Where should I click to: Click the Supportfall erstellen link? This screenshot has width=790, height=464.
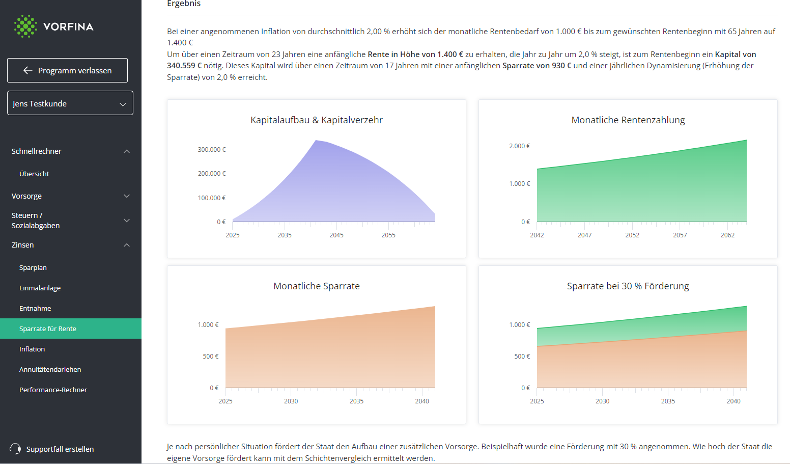(x=60, y=449)
